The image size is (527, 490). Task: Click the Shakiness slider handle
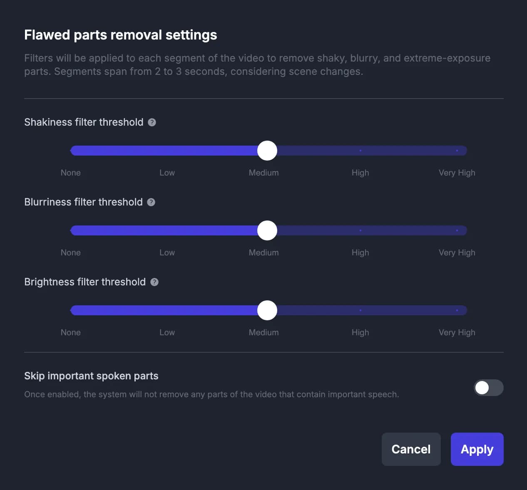tap(267, 151)
